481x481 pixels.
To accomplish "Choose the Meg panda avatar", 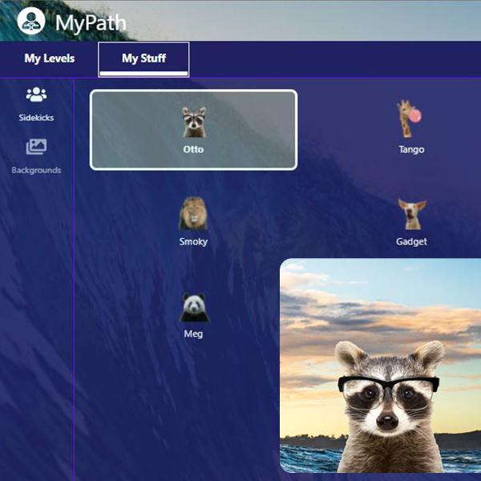I will click(193, 307).
